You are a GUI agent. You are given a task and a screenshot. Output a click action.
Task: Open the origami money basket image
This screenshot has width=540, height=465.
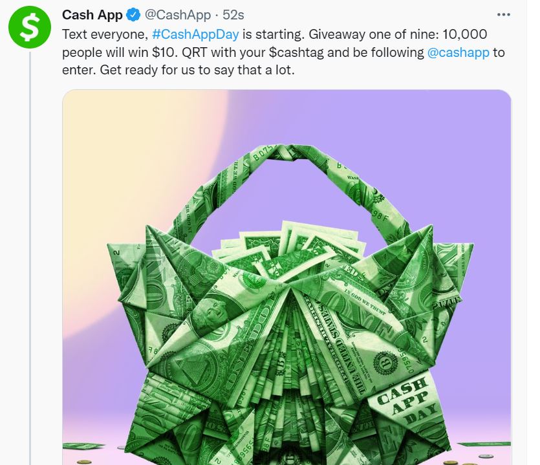(x=287, y=277)
